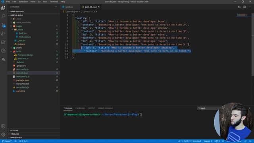Viewport: 254px width, 143px height.
Task: Close the terminal panel
Action: click(250, 108)
